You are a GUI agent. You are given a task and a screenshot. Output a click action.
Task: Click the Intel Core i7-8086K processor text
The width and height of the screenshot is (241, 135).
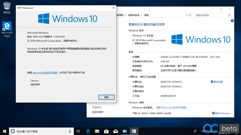point(190,57)
